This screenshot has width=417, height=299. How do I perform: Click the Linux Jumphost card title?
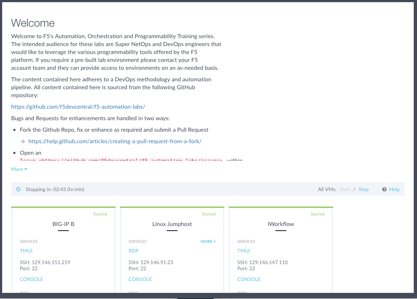point(172,224)
